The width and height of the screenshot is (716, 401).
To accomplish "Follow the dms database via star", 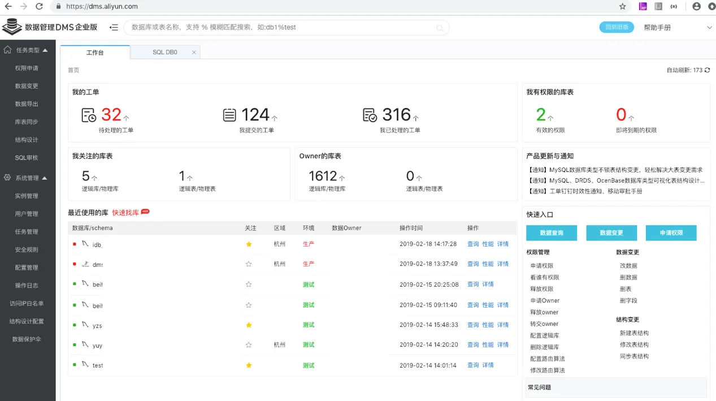I will point(249,264).
